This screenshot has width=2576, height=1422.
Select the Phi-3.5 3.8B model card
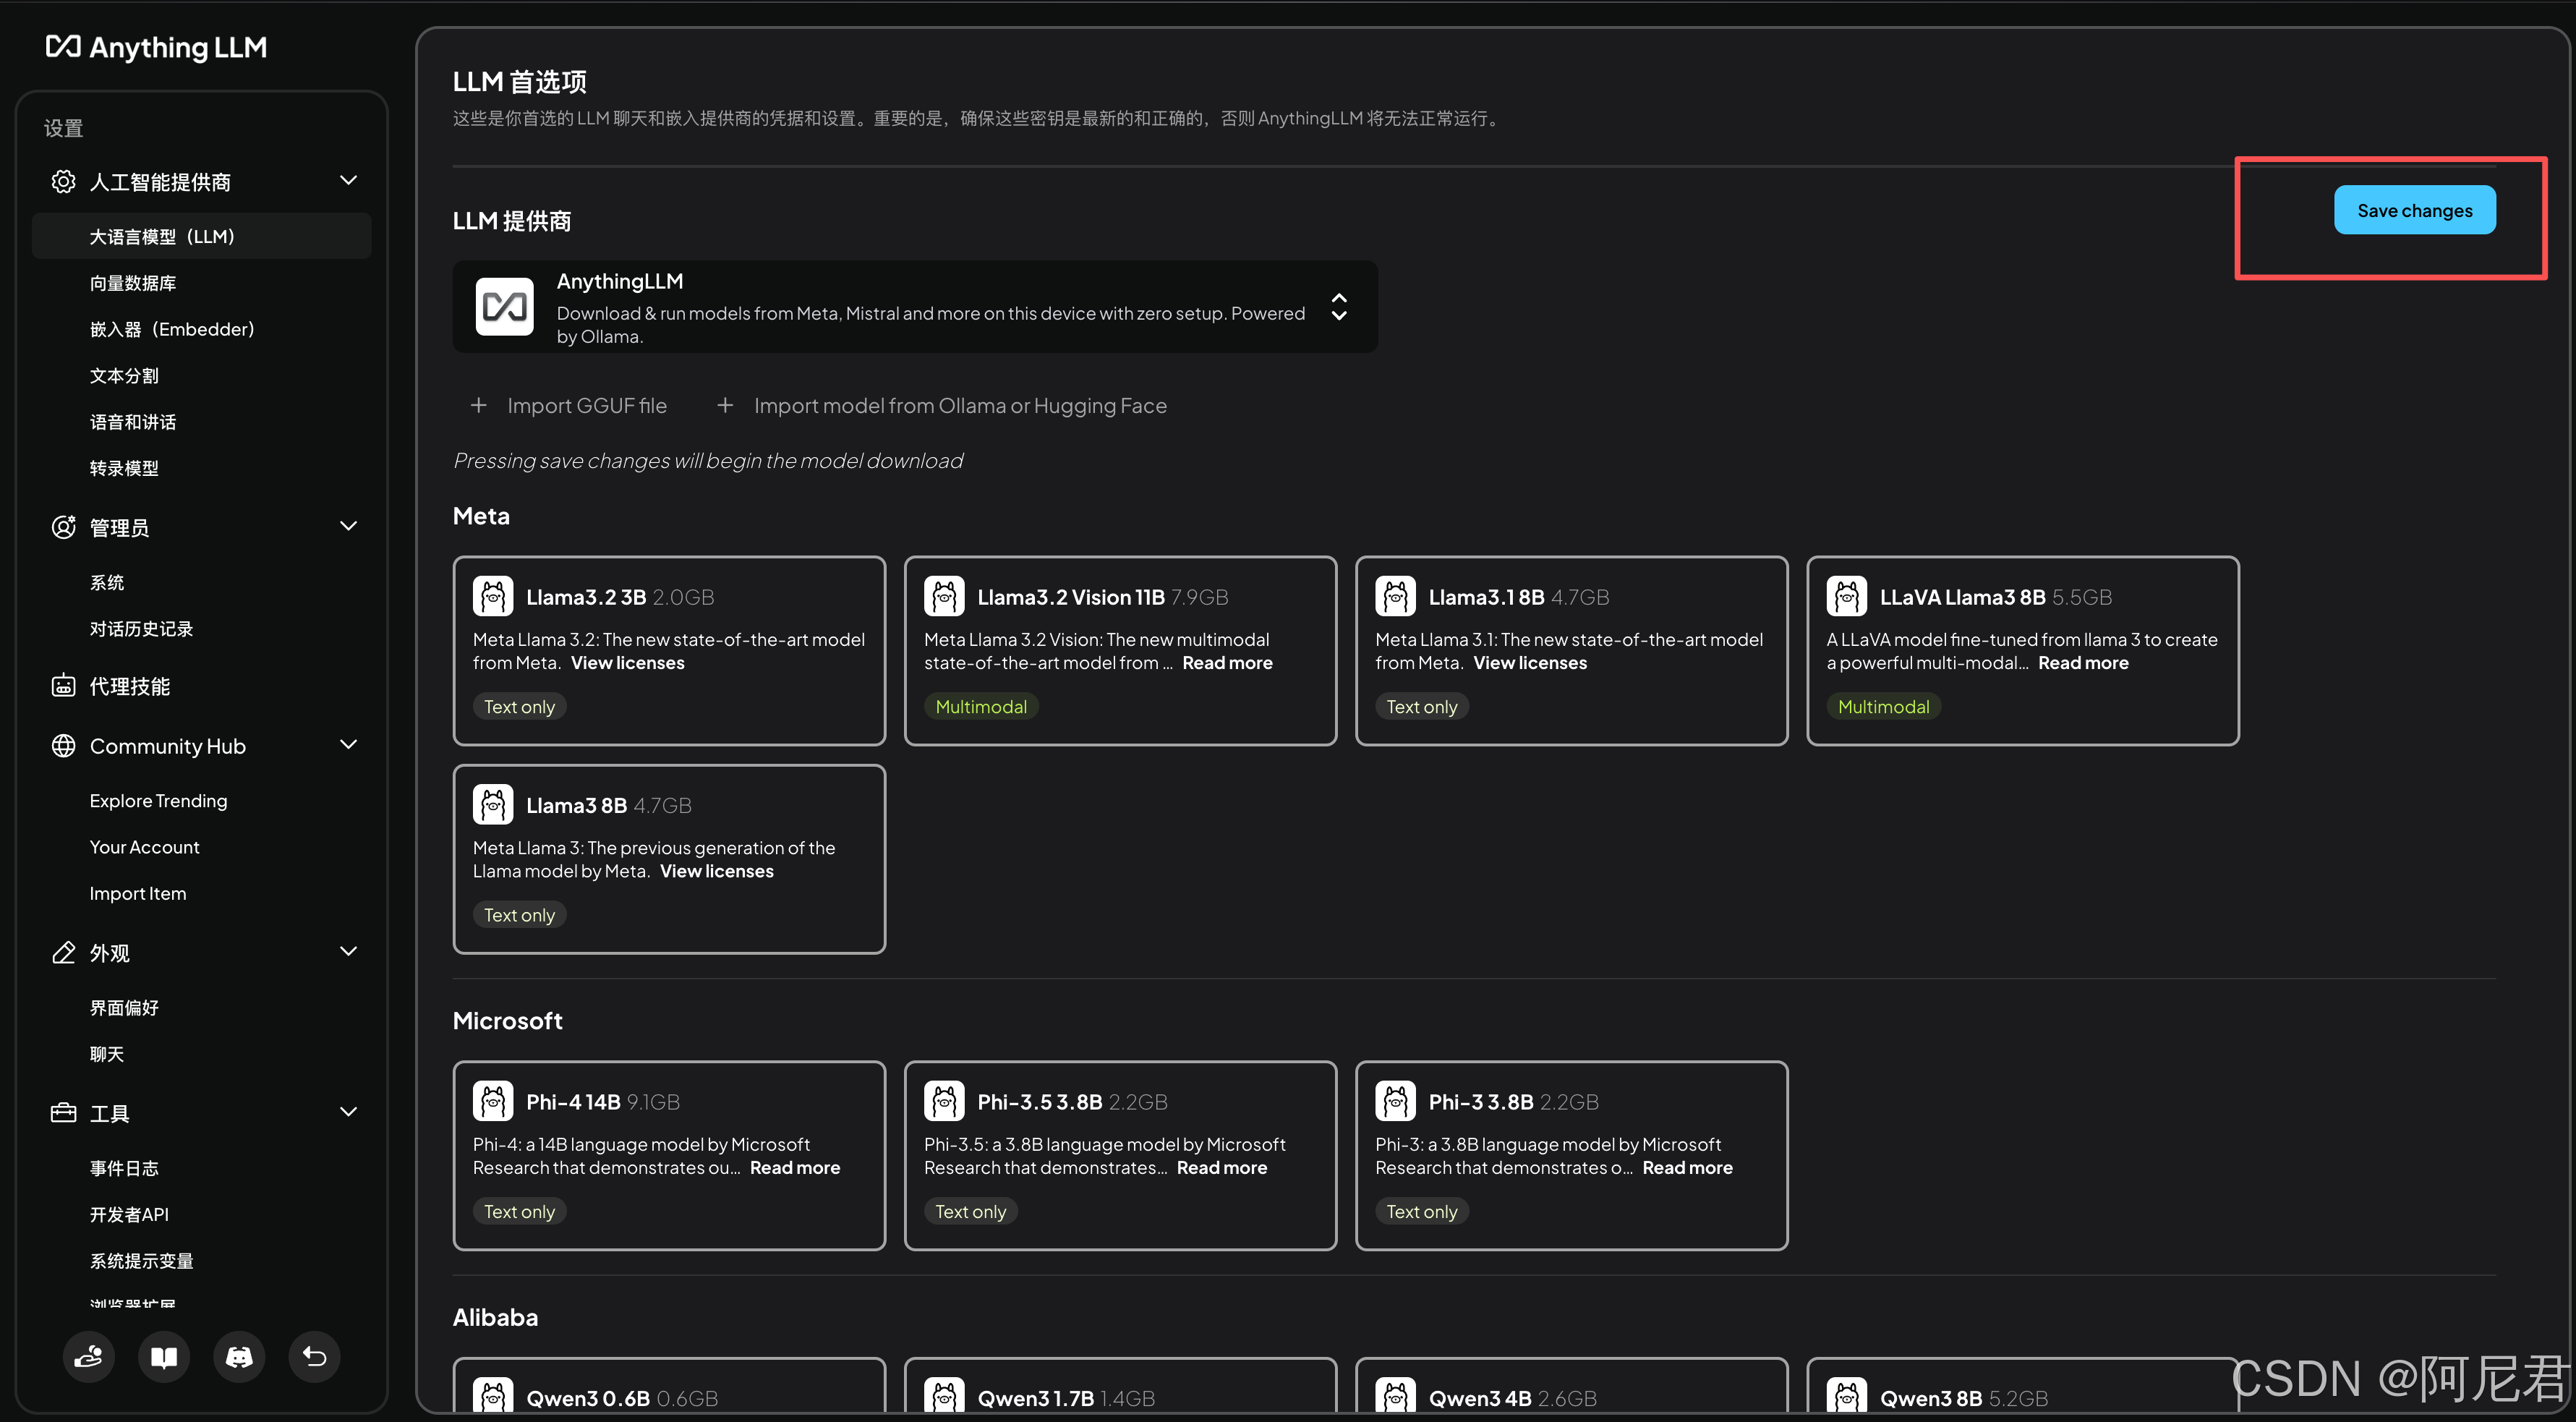1120,1155
